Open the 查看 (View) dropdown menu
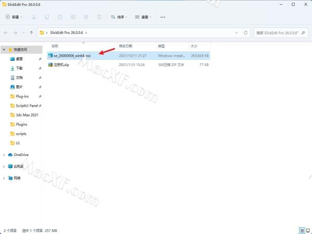The height and width of the screenshot is (234, 312). (142, 17)
